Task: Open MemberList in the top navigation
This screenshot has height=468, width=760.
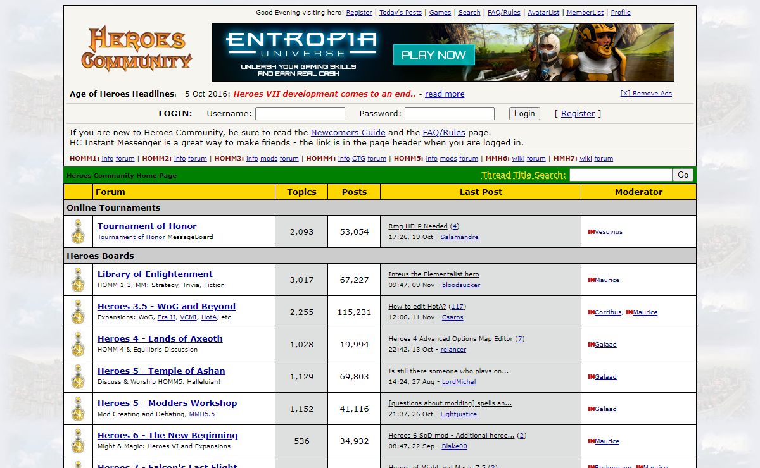Action: pos(585,13)
